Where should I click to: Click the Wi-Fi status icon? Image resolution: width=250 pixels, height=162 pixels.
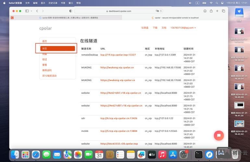click(x=211, y=3)
